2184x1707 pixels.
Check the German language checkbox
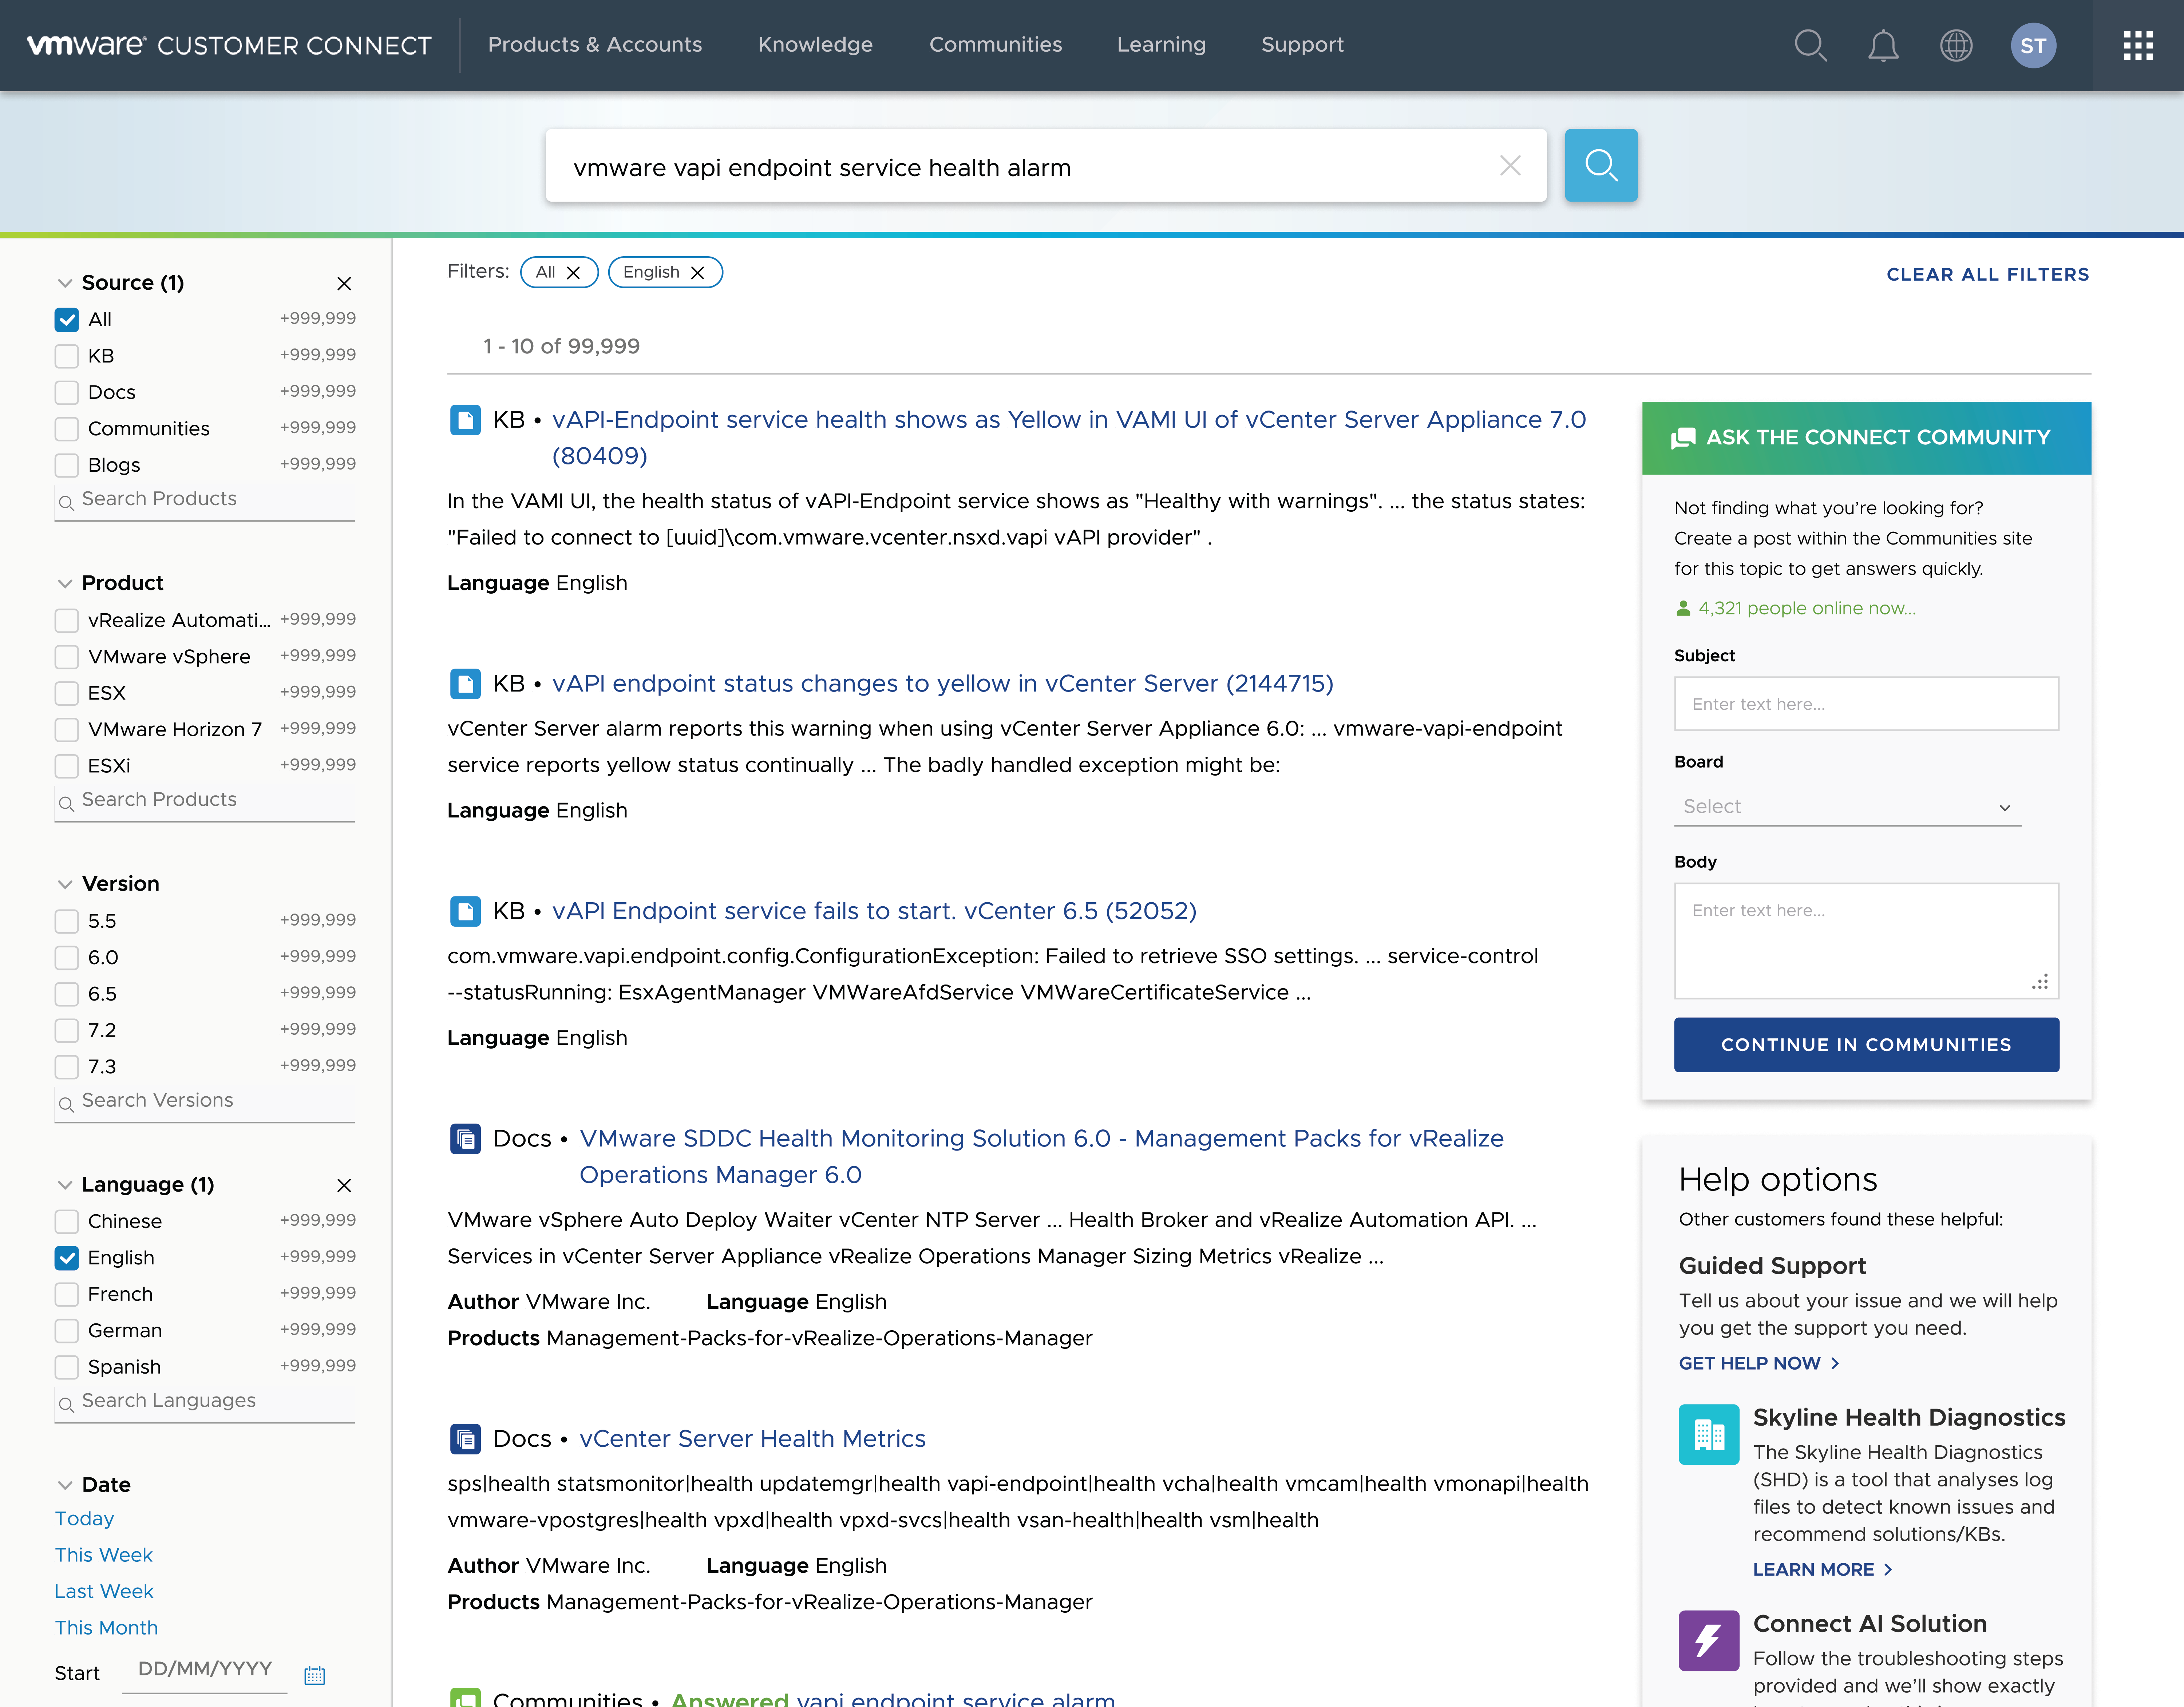pos(67,1331)
